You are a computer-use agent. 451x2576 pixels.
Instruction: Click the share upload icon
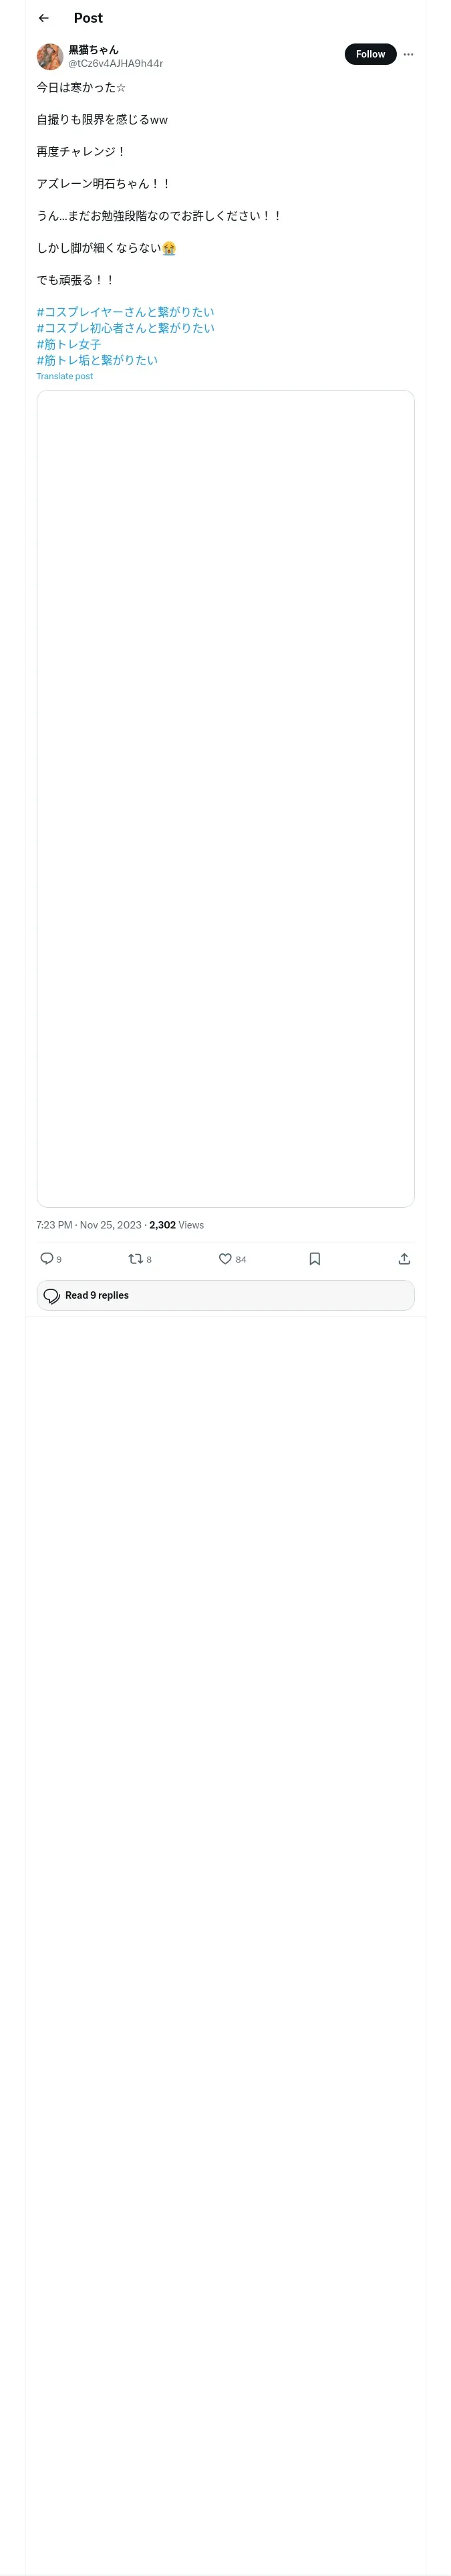[x=404, y=1258]
